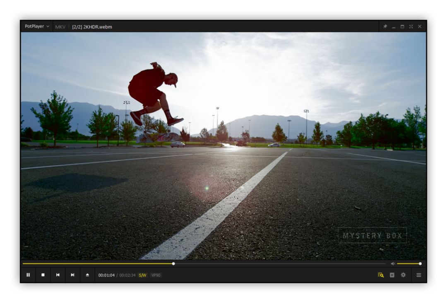Click the total duration 00:02:34
Viewport: 447px width, 303px height.
(x=127, y=275)
